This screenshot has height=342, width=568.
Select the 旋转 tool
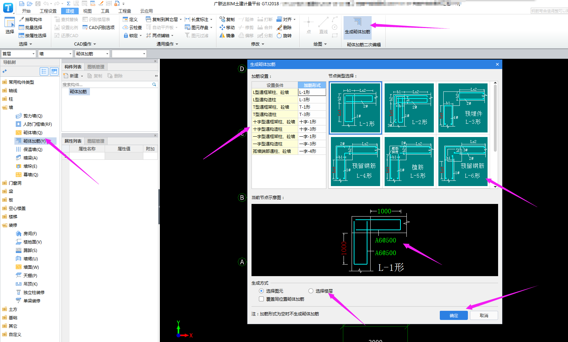284,35
